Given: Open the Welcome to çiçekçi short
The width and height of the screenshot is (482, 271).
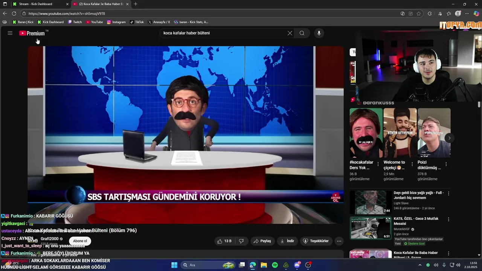Looking at the screenshot, I should [x=400, y=133].
